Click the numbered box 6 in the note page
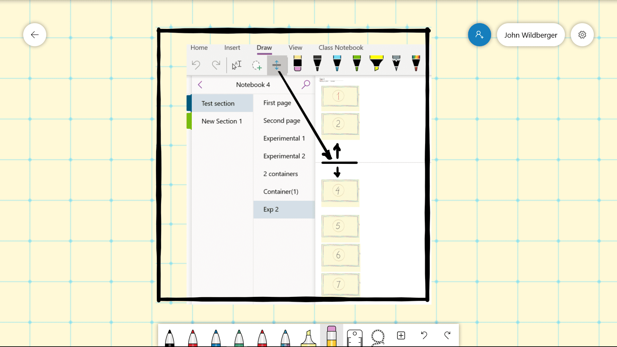 [x=340, y=255]
